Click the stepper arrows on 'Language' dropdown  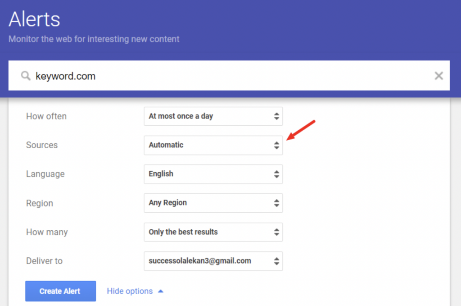[276, 174]
